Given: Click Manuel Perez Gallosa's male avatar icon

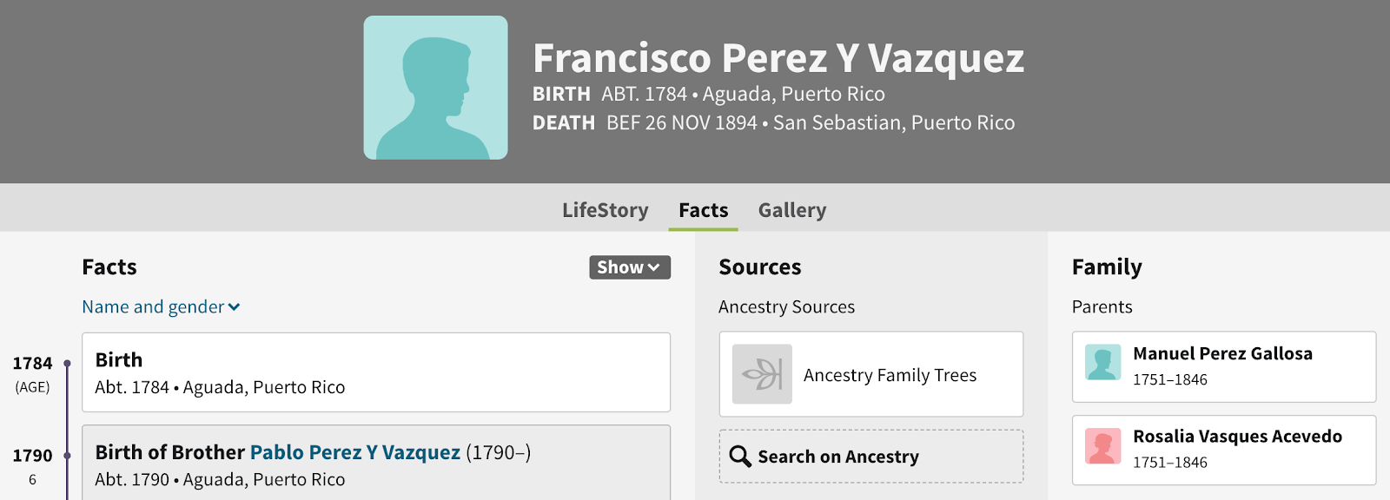Looking at the screenshot, I should pyautogui.click(x=1102, y=363).
